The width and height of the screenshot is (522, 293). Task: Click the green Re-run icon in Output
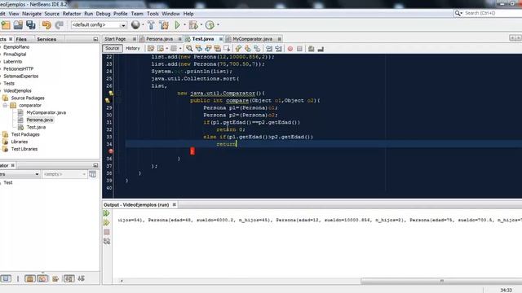click(x=107, y=213)
